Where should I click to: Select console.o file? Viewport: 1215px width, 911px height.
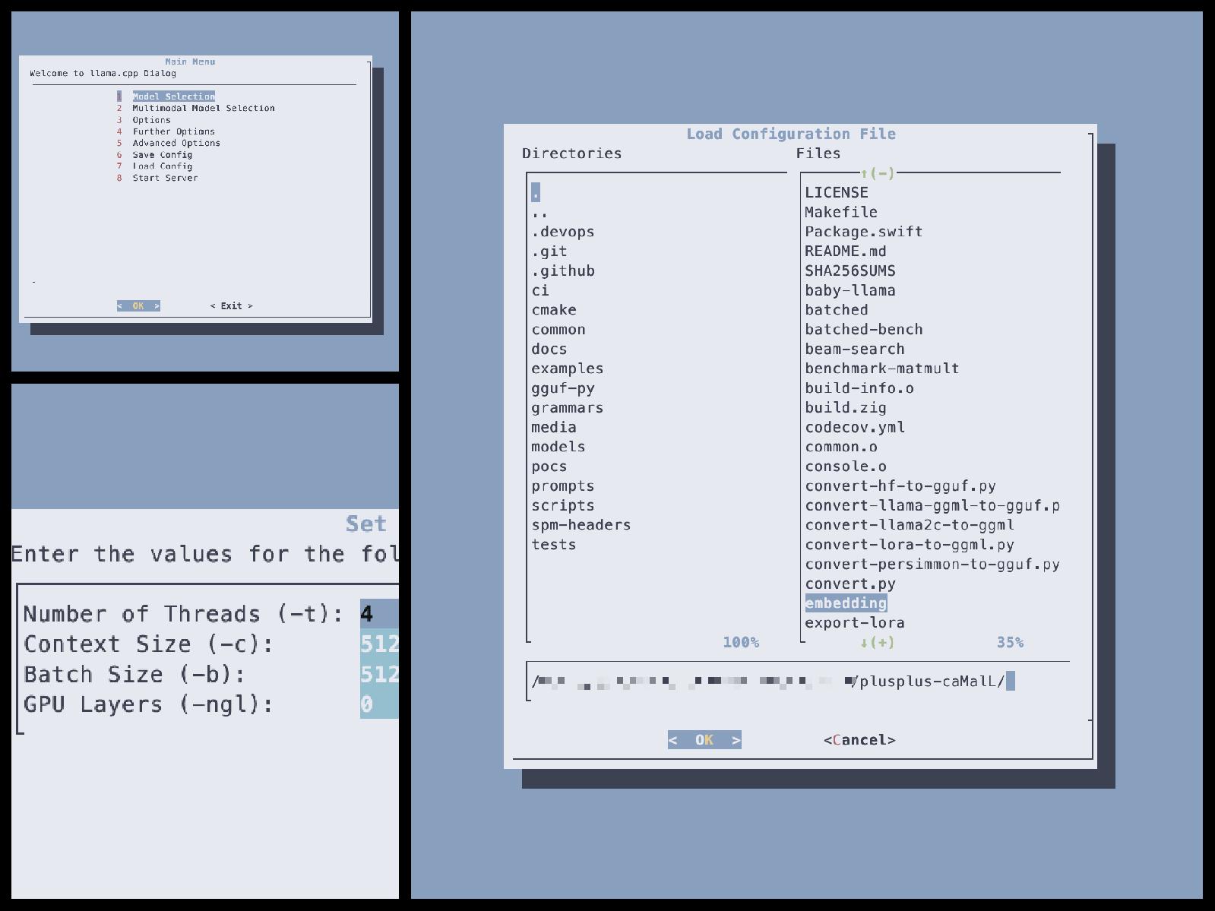coord(846,467)
